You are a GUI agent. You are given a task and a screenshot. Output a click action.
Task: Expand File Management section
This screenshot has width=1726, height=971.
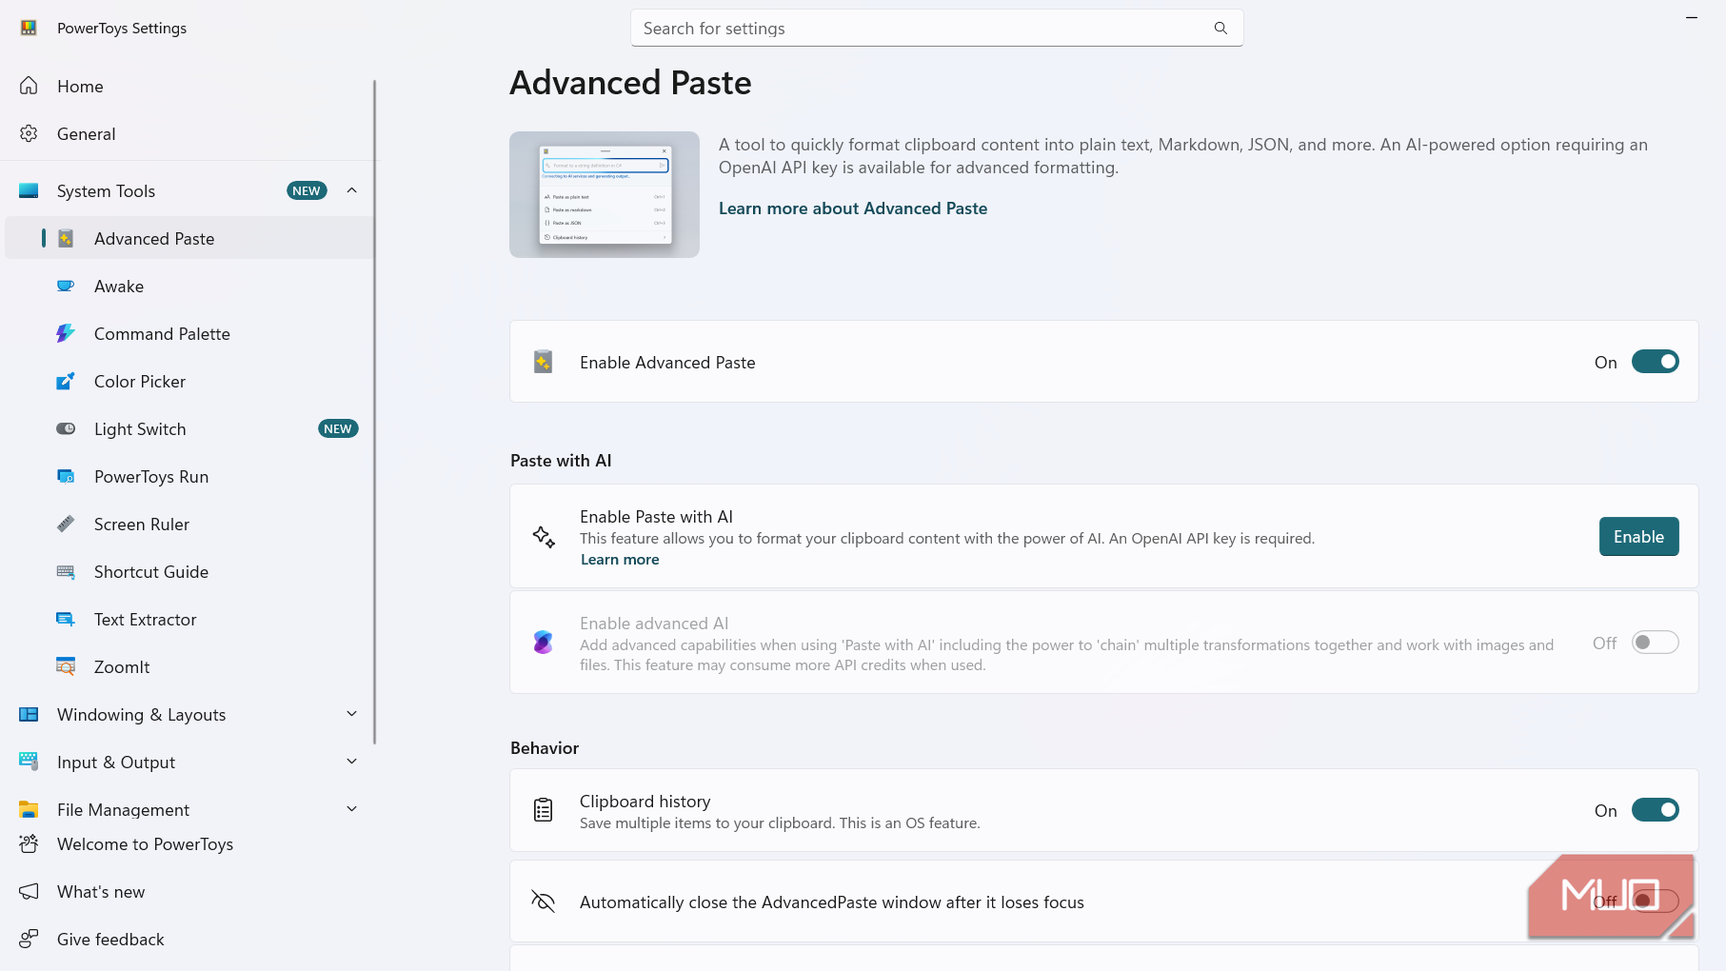click(x=352, y=809)
